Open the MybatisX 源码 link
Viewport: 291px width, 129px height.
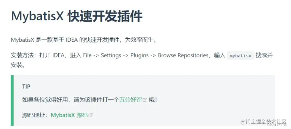point(69,115)
